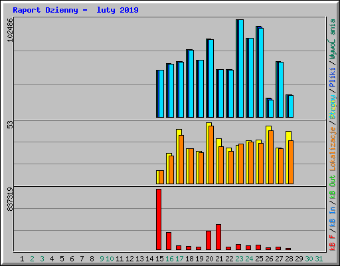Click the short cyan bar for day 26

click(271, 108)
